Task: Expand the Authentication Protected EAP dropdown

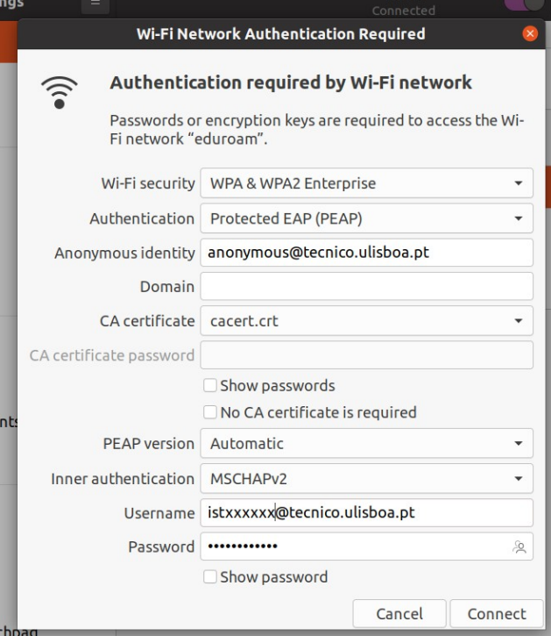Action: point(366,218)
